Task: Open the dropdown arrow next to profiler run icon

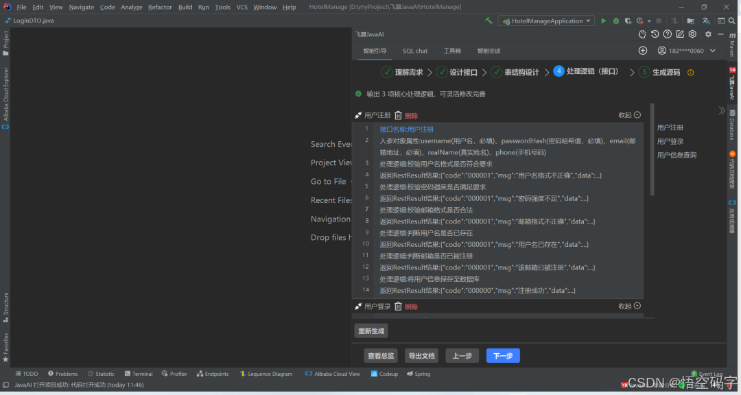Action: (649, 21)
